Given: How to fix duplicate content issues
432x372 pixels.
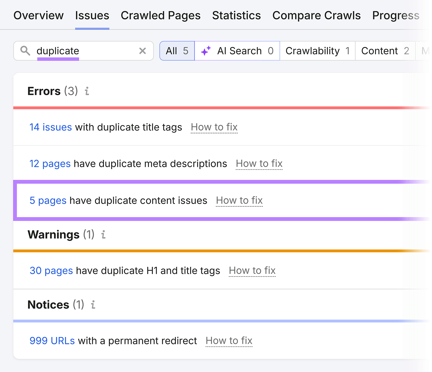Looking at the screenshot, I should [x=239, y=201].
